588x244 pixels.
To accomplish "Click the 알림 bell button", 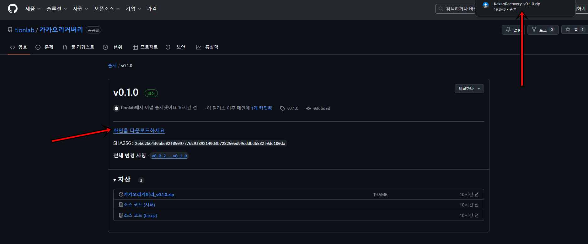I will 513,30.
